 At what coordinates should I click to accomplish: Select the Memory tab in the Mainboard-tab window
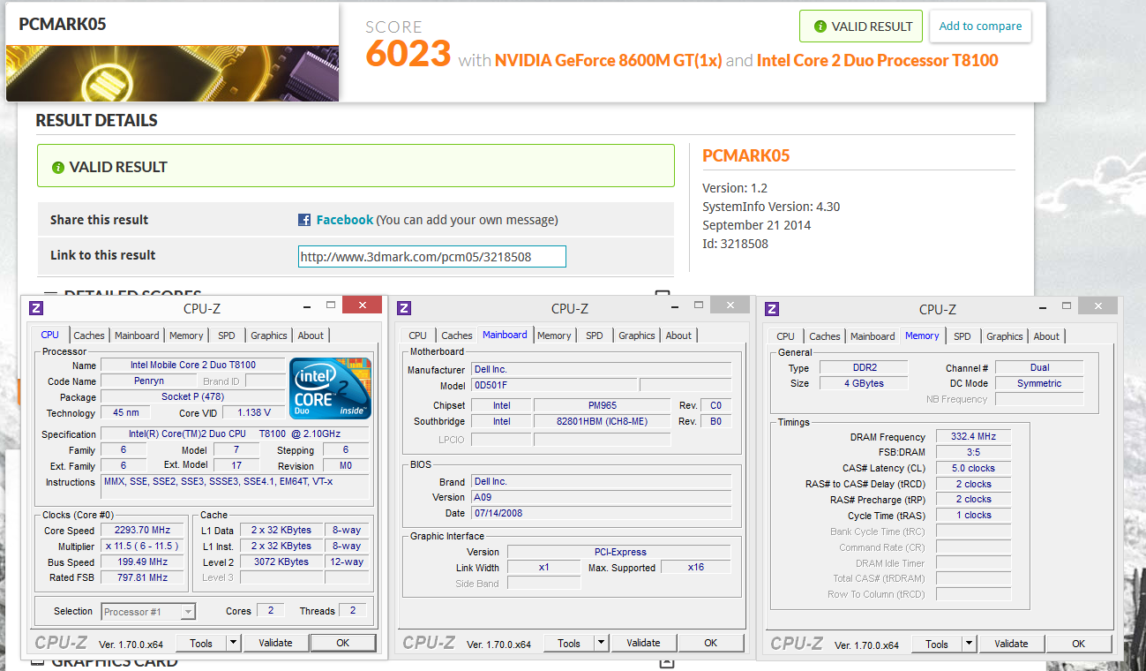[554, 335]
